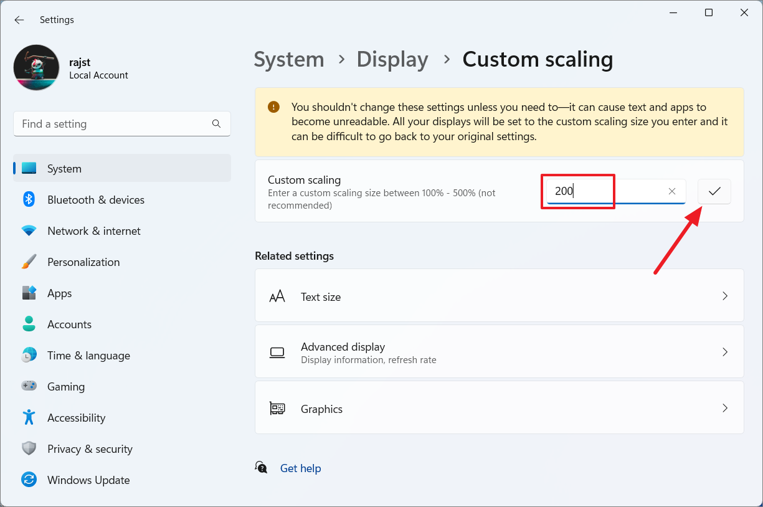Expand the Text size settings
763x507 pixels.
pos(724,296)
